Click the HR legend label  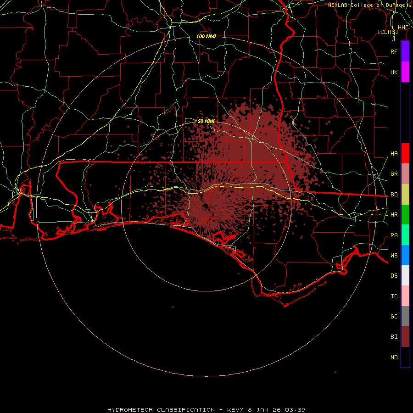click(394, 215)
